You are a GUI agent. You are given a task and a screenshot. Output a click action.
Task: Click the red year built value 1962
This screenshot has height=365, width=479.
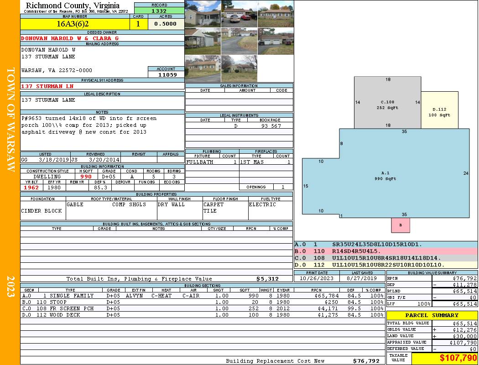[31, 187]
